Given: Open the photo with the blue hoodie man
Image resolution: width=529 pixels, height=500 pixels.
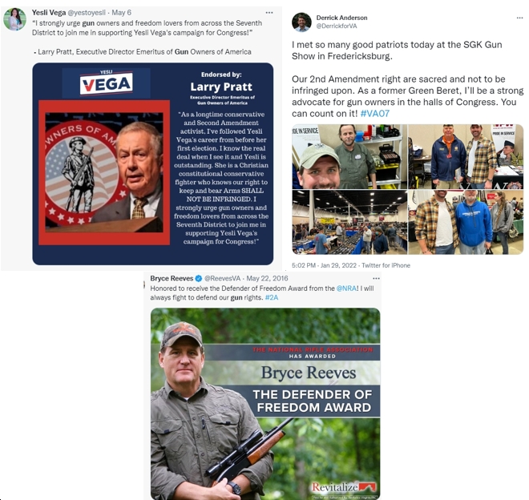Looking at the screenshot, I should [466, 222].
